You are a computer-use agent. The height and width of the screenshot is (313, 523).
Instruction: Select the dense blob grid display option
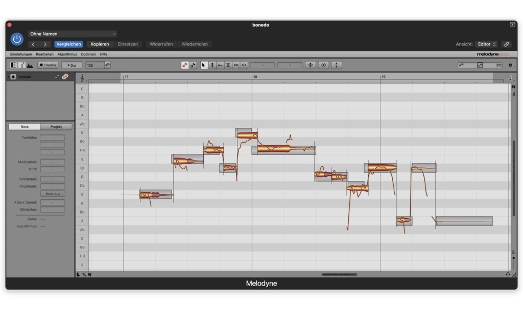[498, 65]
